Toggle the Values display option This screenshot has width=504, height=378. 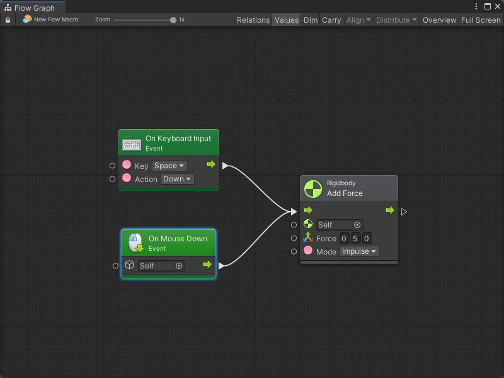(287, 20)
